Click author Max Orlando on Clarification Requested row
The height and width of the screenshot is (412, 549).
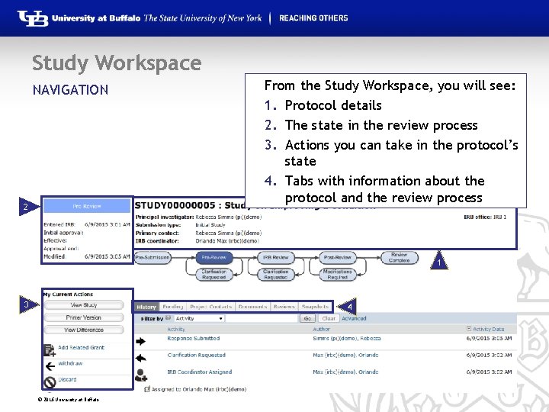(x=345, y=355)
